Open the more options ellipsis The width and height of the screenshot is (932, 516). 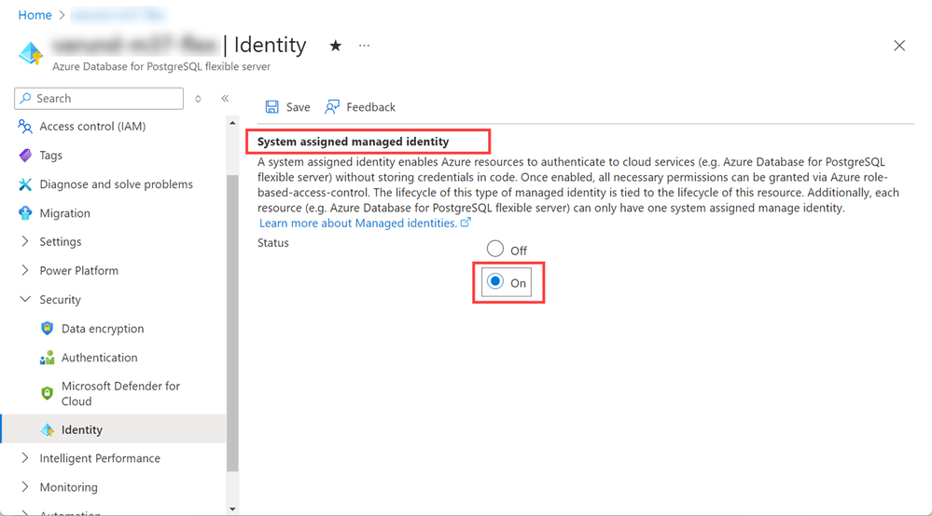[x=364, y=45]
